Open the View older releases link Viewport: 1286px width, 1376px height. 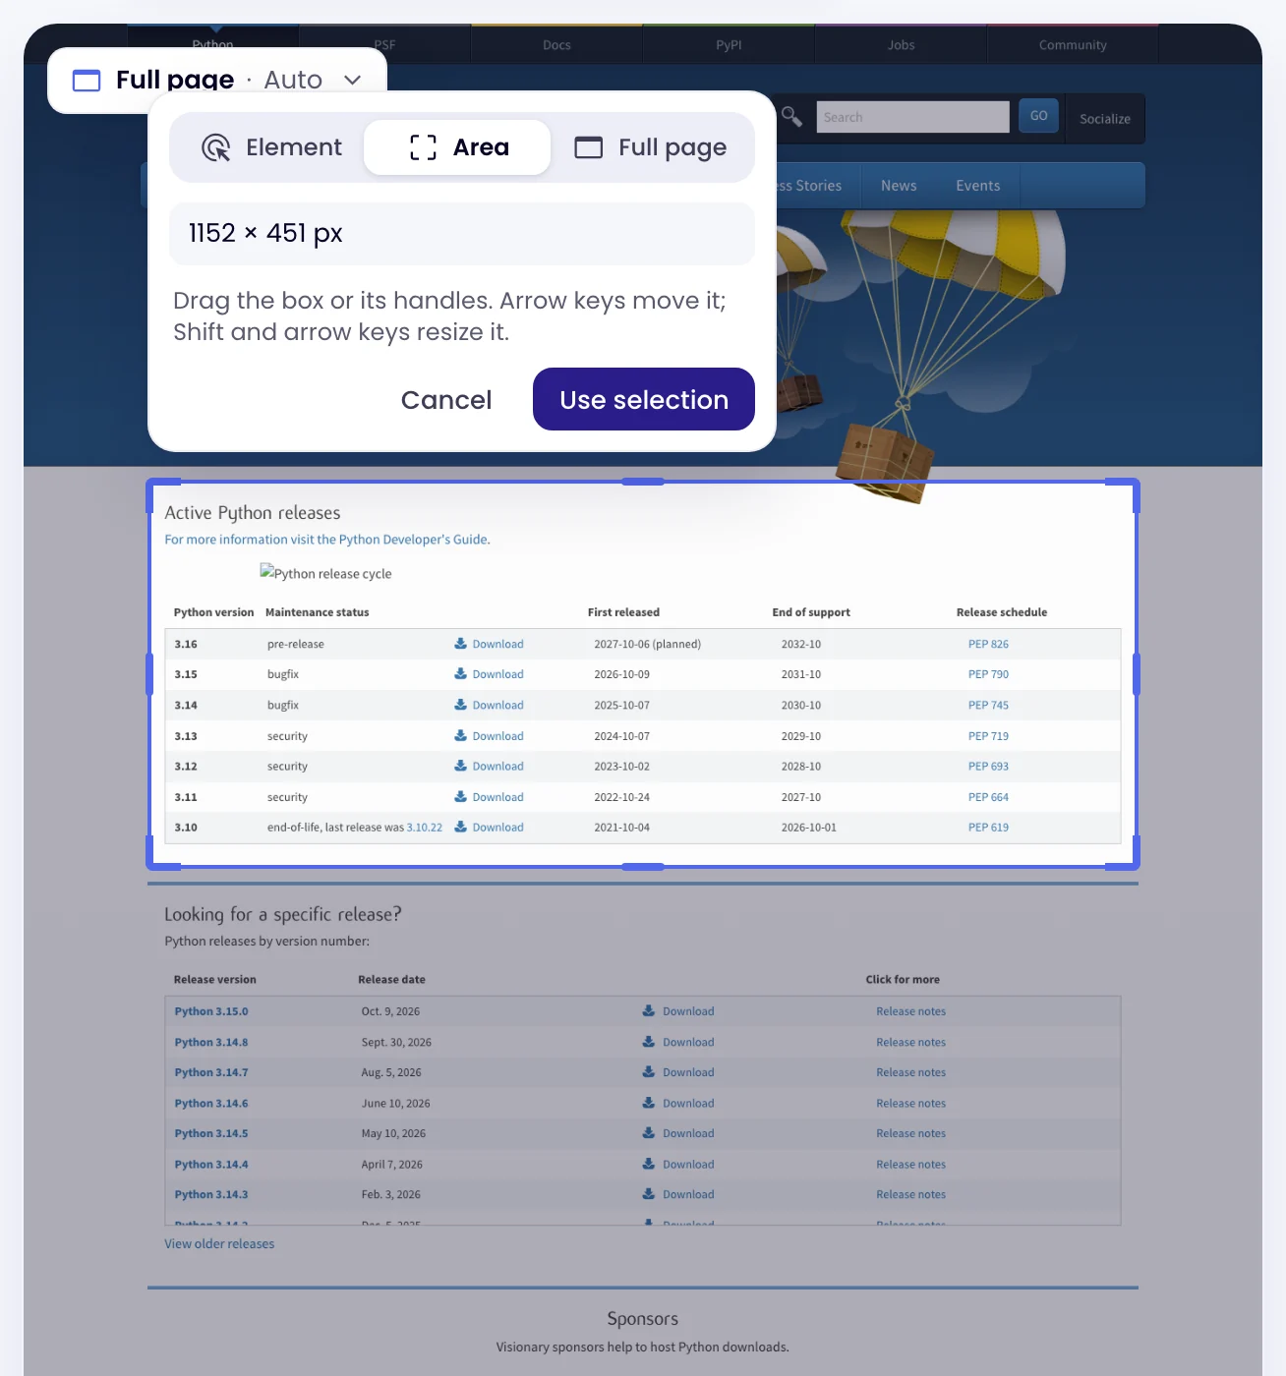coord(219,1244)
